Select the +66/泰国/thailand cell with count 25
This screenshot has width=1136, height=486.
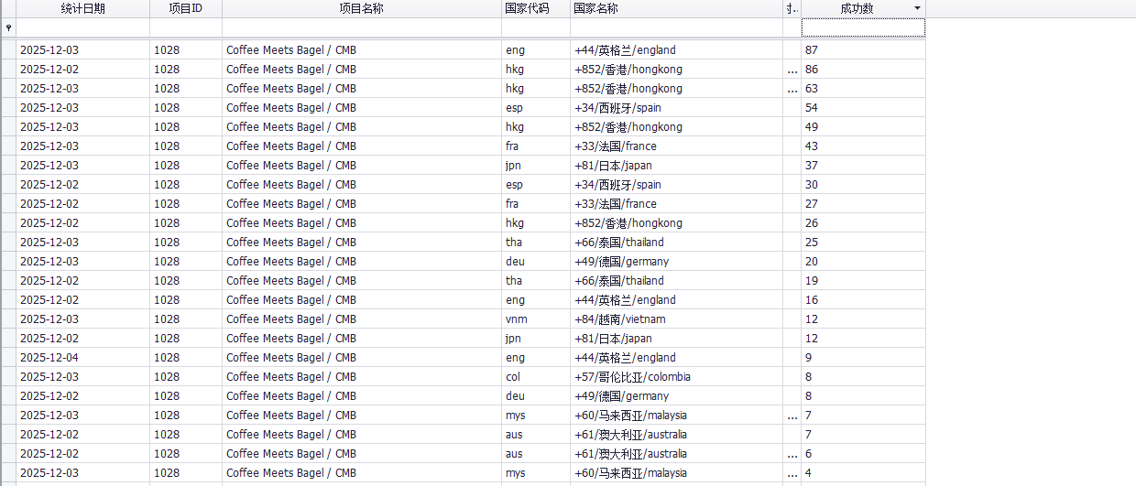(x=676, y=243)
